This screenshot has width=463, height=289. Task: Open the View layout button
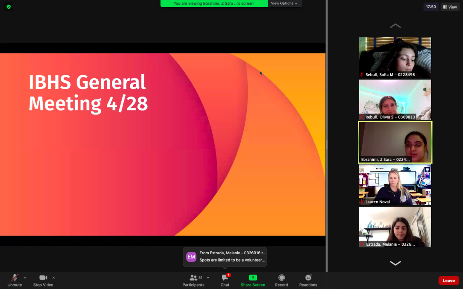tap(450, 7)
